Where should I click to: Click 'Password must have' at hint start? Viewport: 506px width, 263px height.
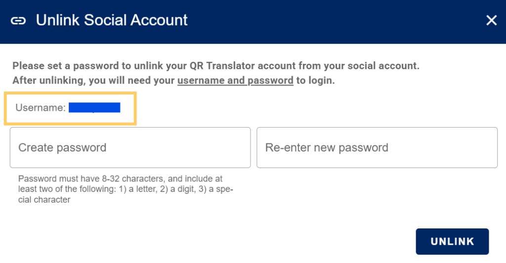coord(51,178)
